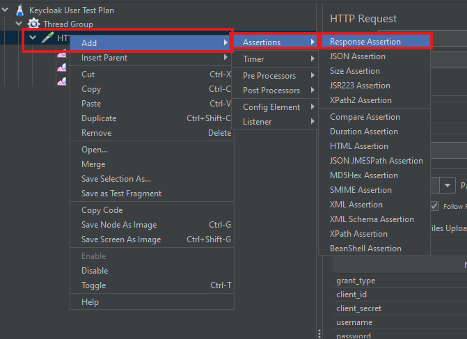The image size is (467, 339).
Task: Choose Save as Test Fragment
Action: point(152,193)
